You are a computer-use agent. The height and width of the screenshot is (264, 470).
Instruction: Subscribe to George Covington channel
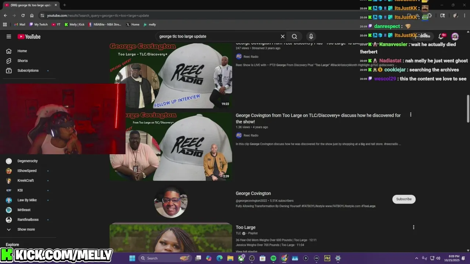(404, 199)
